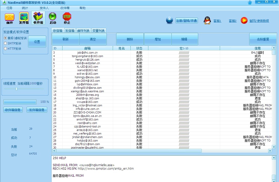
Task: Start sending with the 启动 icon
Action: [53, 18]
